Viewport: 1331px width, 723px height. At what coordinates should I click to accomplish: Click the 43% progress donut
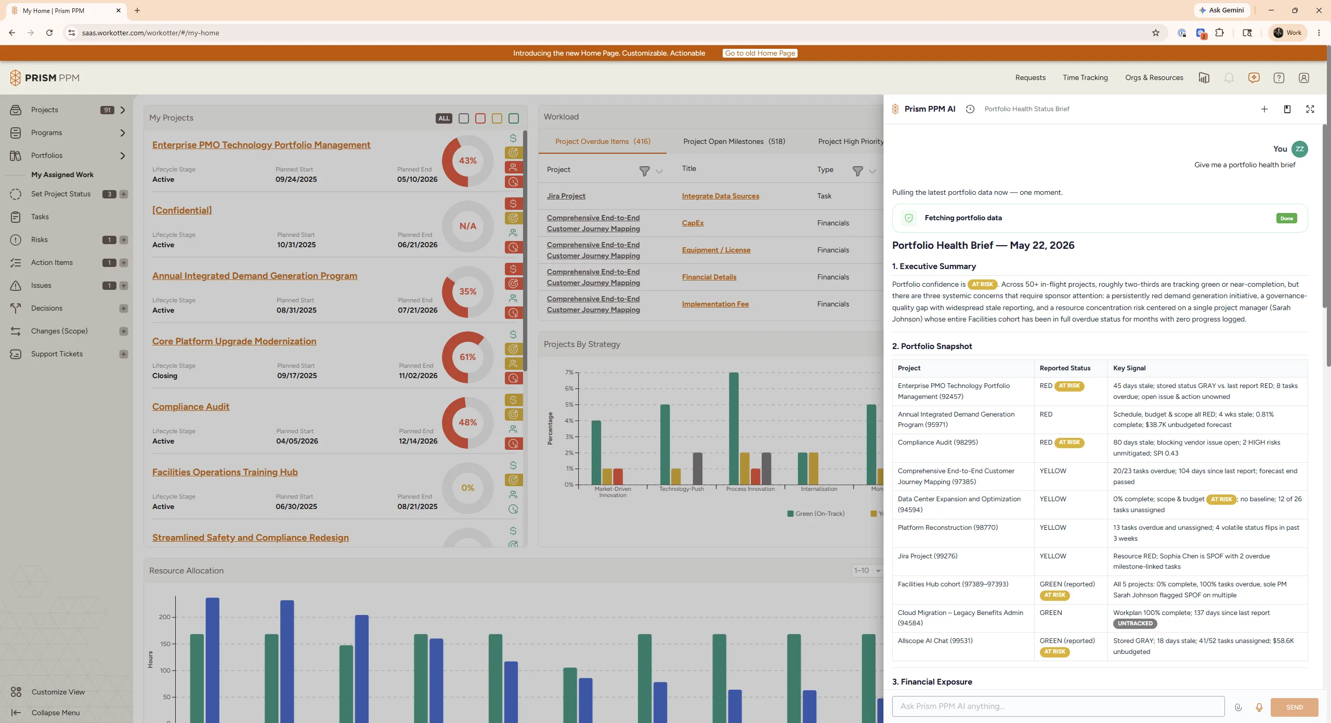(x=467, y=161)
